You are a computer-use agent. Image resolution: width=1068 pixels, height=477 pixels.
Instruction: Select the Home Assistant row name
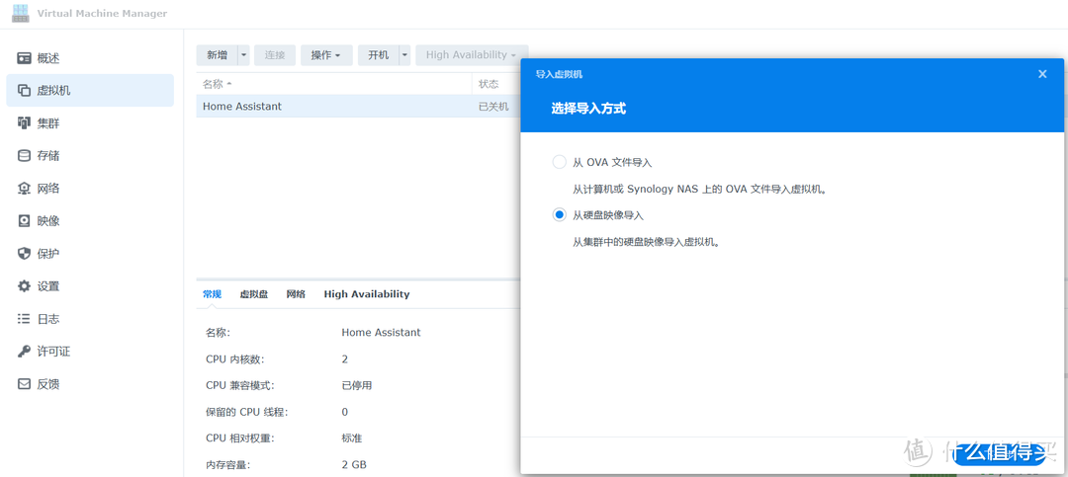[x=242, y=106]
